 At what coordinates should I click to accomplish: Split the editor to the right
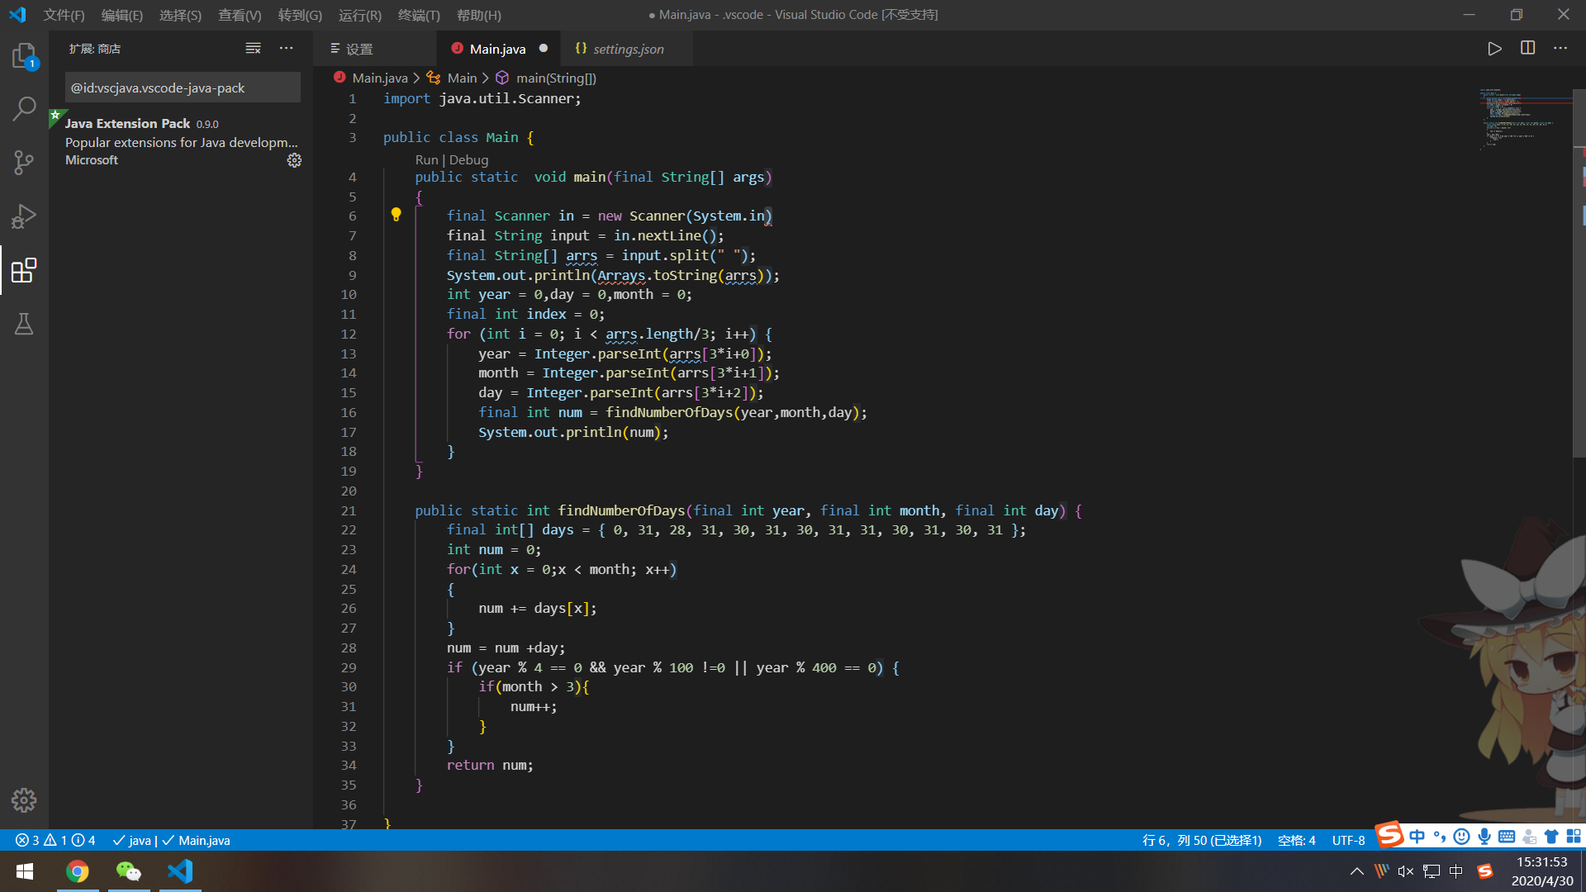coord(1527,49)
